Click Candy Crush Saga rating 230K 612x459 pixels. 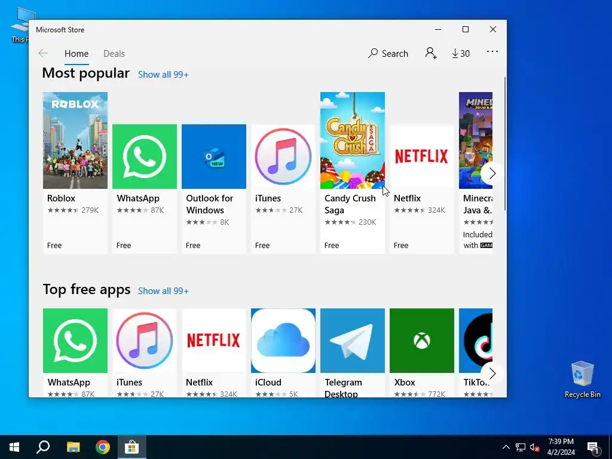pos(350,222)
